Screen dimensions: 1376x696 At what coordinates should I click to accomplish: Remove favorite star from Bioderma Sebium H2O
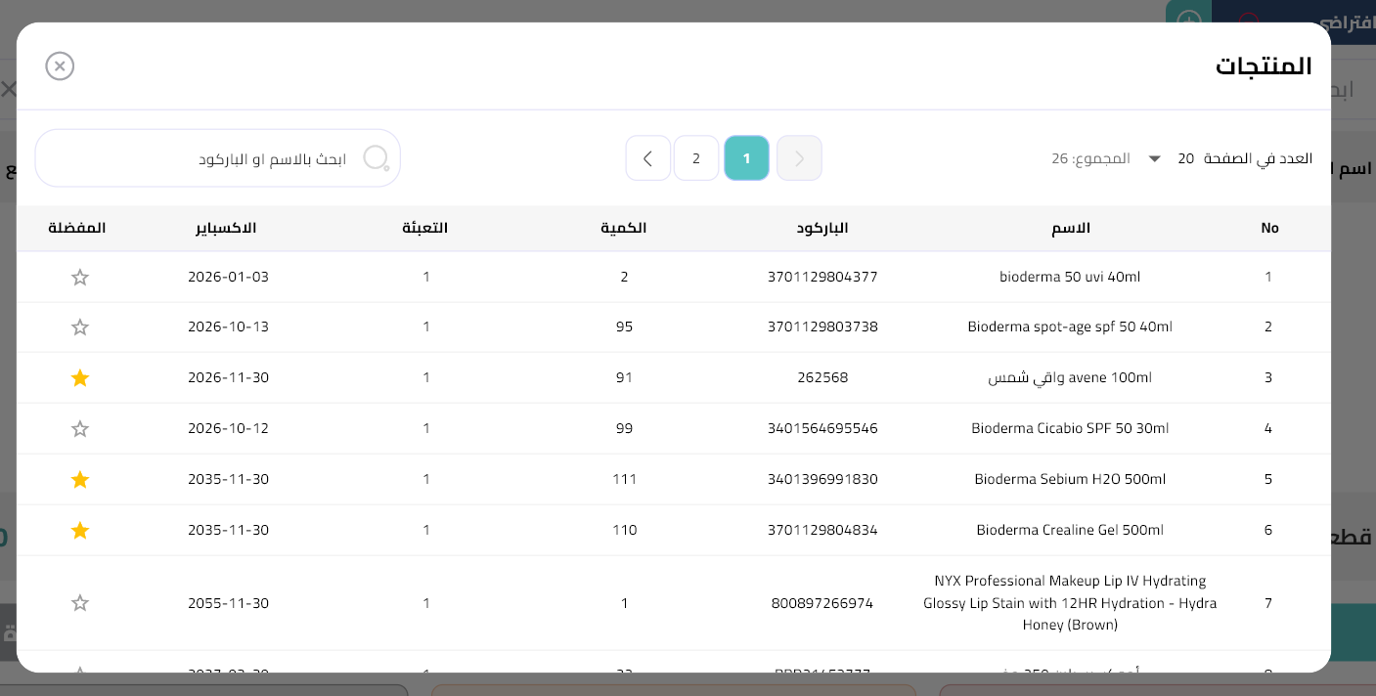pos(80,480)
